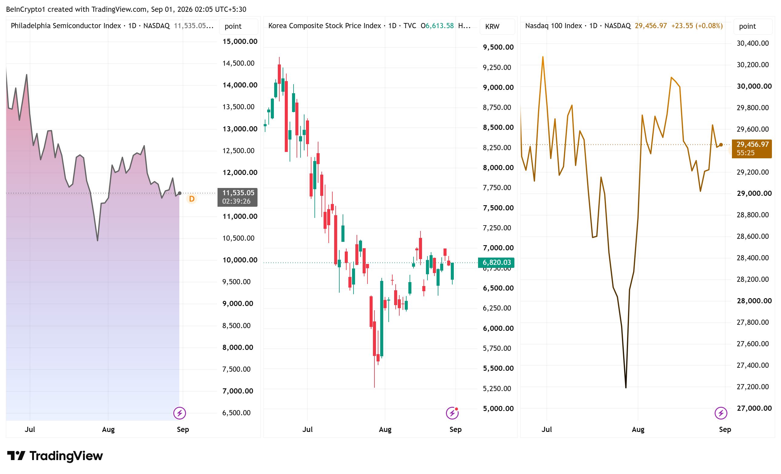Click the lightning icon in Philadelphia Semiconductor chart

(x=179, y=413)
